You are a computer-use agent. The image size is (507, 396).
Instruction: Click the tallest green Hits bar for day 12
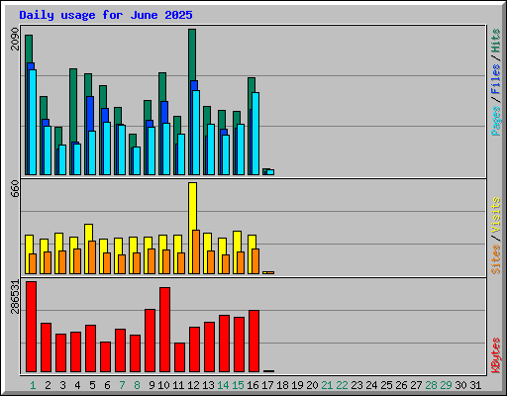pyautogui.click(x=192, y=54)
